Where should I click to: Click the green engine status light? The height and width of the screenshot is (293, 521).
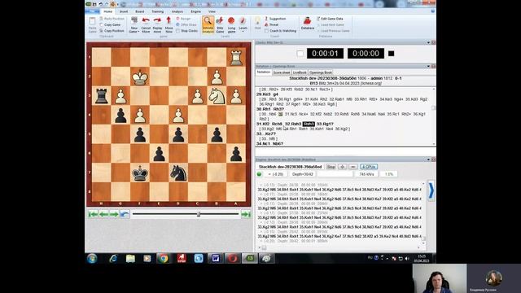pos(259,174)
